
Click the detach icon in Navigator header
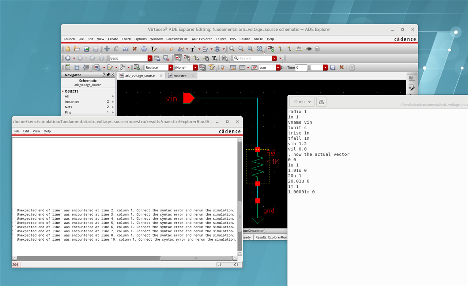[108, 75]
